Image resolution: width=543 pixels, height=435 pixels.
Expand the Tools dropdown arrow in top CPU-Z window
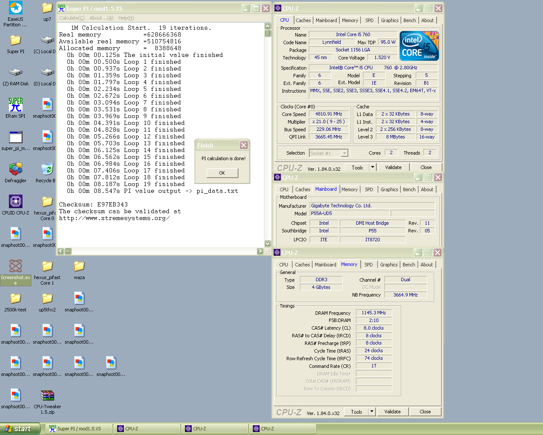373,167
